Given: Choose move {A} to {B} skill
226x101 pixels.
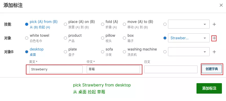Looking at the screenshot, I should pyautogui.click(x=124, y=24).
